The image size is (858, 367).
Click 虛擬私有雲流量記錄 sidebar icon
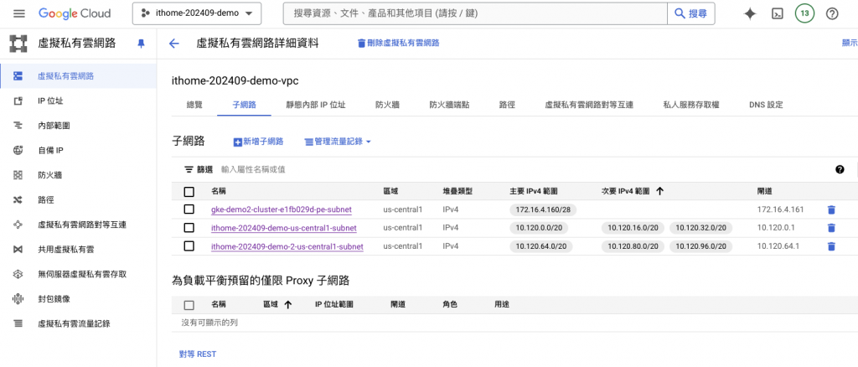pos(18,323)
